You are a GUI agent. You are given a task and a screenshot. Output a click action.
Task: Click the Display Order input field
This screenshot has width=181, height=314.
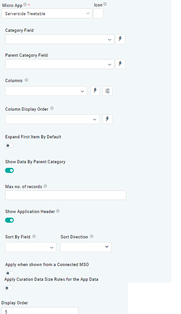coord(40,311)
